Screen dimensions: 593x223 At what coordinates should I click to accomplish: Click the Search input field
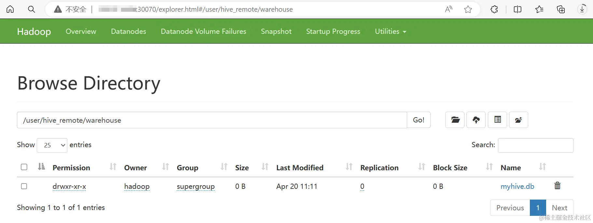coord(535,145)
